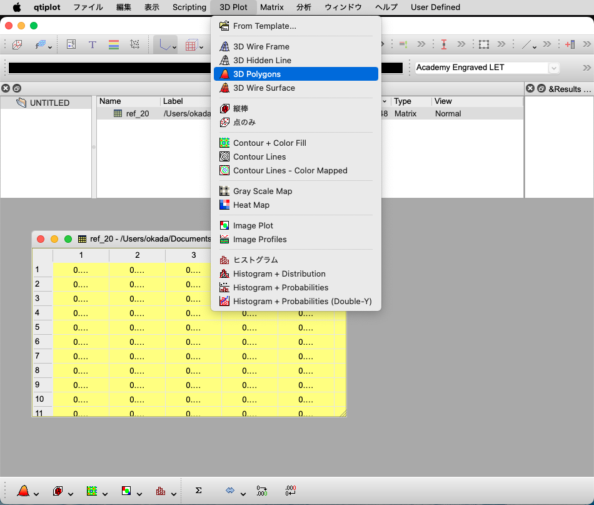Select the Add Text (T) tool

pos(92,44)
